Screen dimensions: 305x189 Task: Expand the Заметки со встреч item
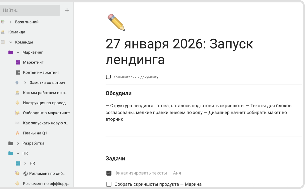pos(25,83)
